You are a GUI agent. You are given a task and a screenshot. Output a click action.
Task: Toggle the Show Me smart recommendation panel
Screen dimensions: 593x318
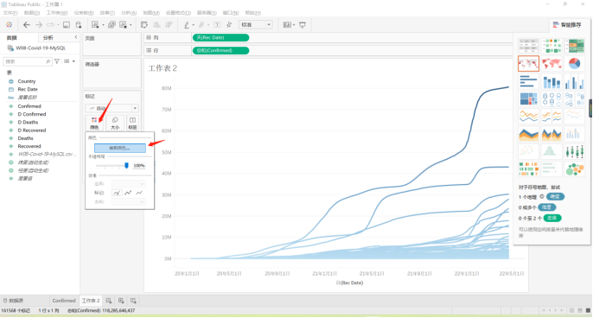567,25
